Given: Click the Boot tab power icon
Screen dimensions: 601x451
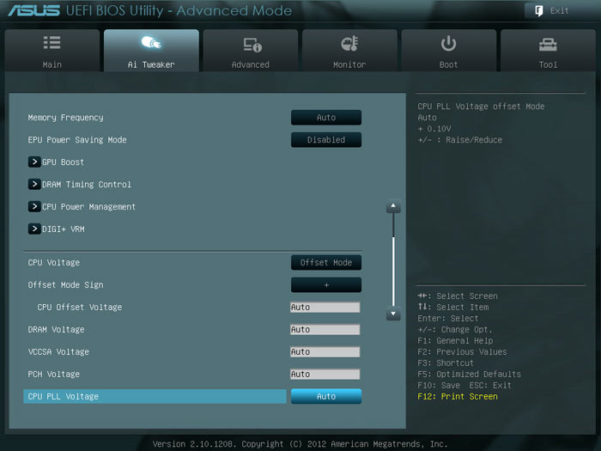Looking at the screenshot, I should 448,44.
